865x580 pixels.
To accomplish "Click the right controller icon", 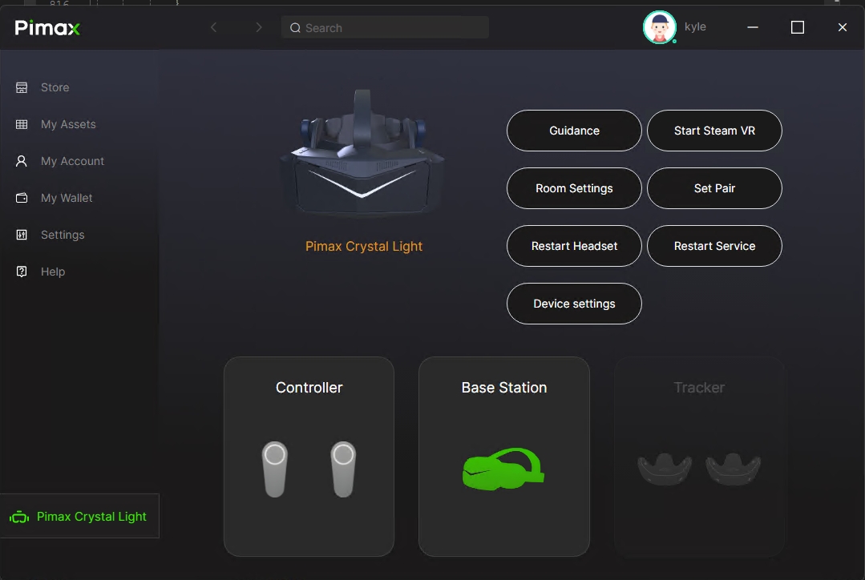I will 343,469.
